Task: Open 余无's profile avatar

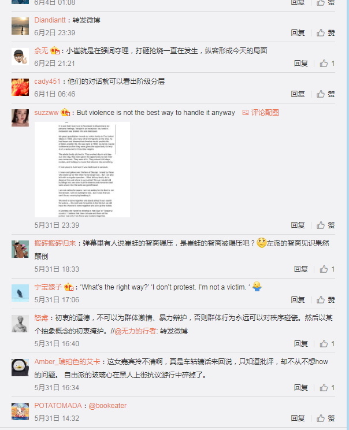Action: coord(20,57)
